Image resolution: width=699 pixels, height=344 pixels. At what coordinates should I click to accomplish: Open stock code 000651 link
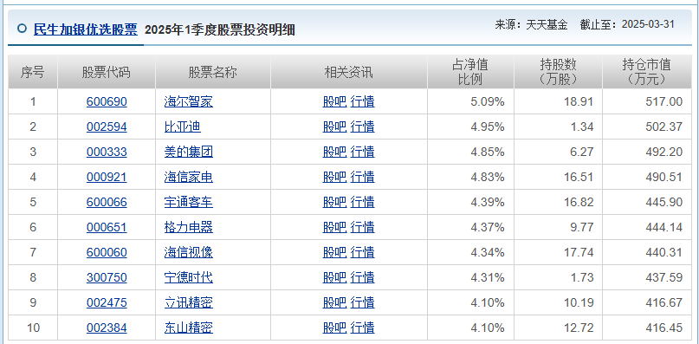tap(107, 228)
